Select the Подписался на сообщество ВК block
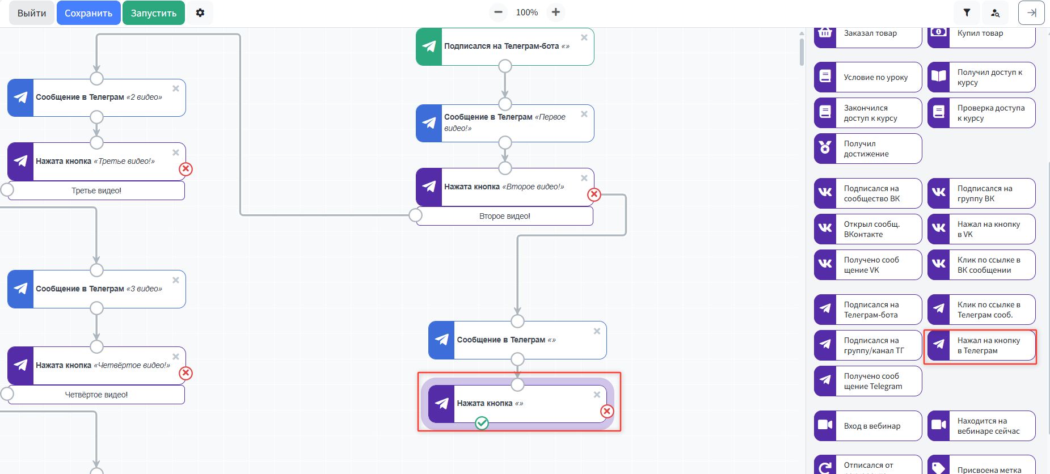This screenshot has height=474, width=1050. tap(867, 193)
